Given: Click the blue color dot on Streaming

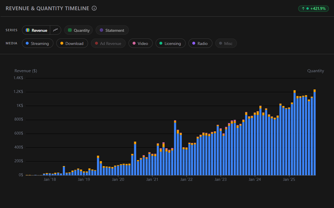Looking at the screenshot, I should coord(27,43).
